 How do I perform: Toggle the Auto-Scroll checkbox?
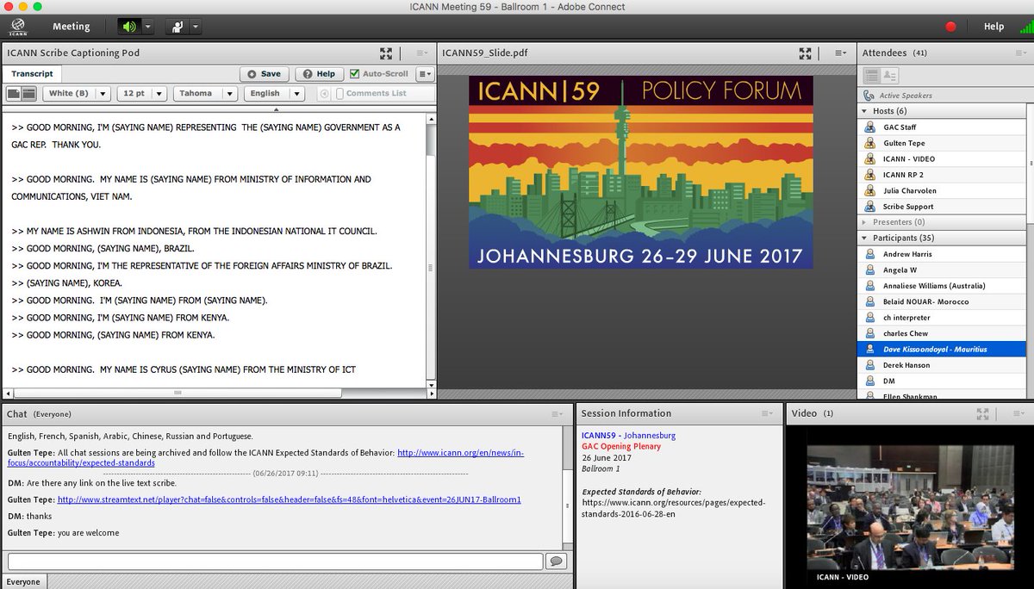[x=354, y=74]
